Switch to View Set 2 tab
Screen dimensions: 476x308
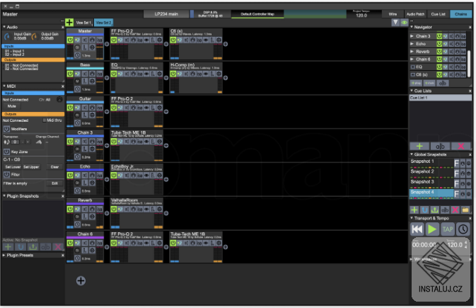coord(103,23)
